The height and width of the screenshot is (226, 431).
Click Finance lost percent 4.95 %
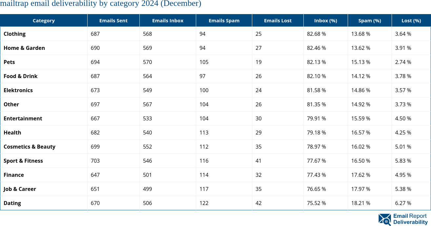(x=403, y=175)
